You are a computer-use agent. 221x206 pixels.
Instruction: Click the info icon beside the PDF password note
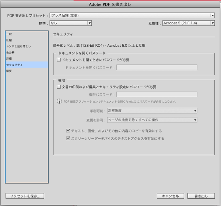[59, 102]
